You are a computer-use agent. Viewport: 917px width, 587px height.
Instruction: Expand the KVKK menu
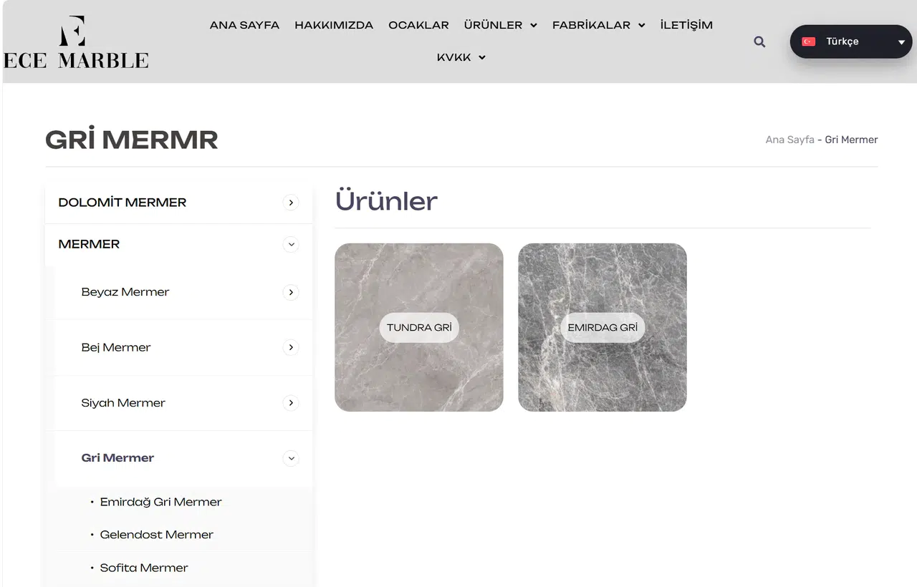[461, 57]
